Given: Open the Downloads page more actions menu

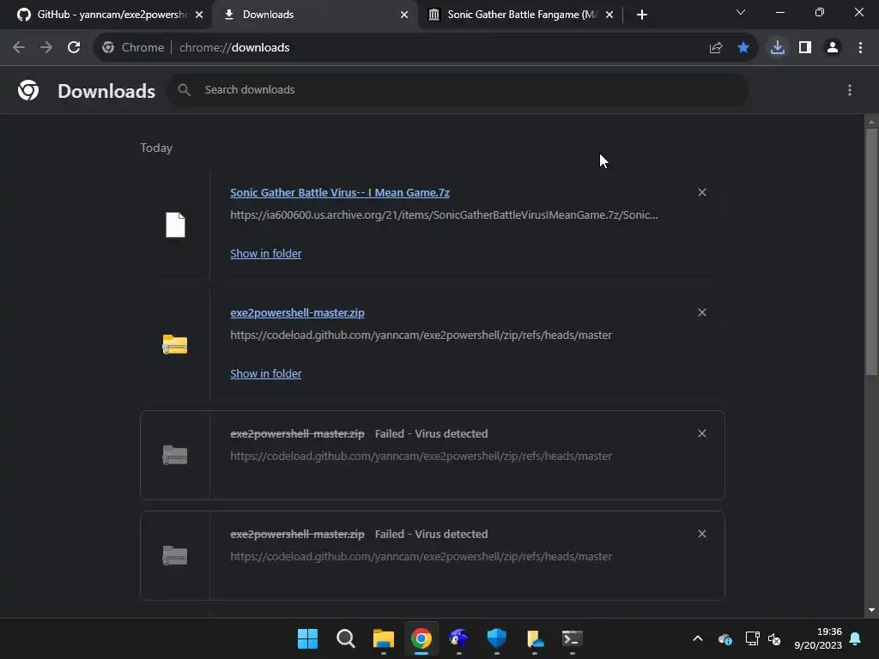Looking at the screenshot, I should click(x=850, y=90).
